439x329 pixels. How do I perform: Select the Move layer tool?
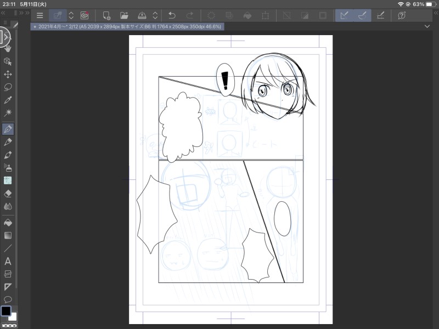[x=8, y=75]
